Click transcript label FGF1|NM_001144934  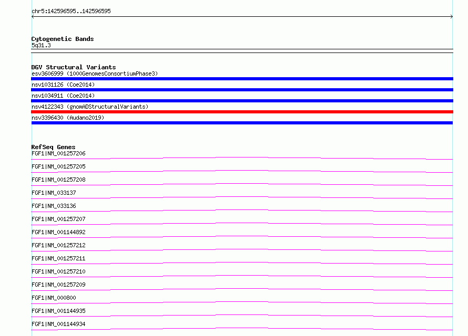pyautogui.click(x=58, y=324)
